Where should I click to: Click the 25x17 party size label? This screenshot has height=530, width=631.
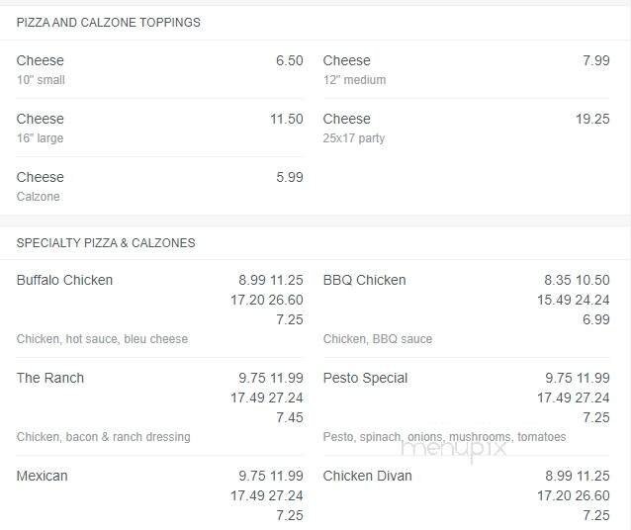point(354,138)
